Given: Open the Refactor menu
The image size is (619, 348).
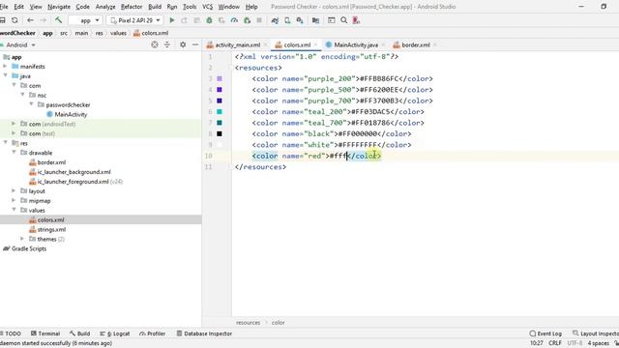Looking at the screenshot, I should tap(132, 7).
